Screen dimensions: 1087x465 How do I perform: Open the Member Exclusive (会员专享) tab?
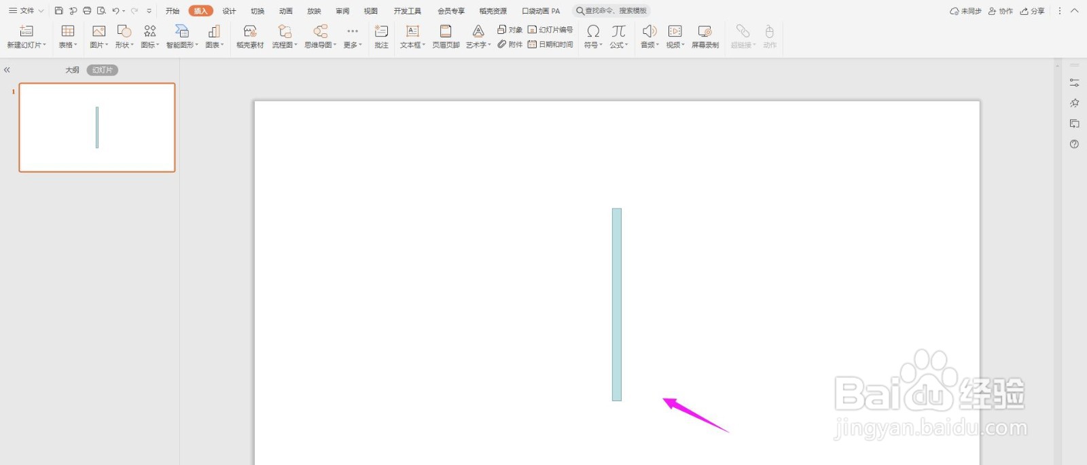pyautogui.click(x=451, y=11)
